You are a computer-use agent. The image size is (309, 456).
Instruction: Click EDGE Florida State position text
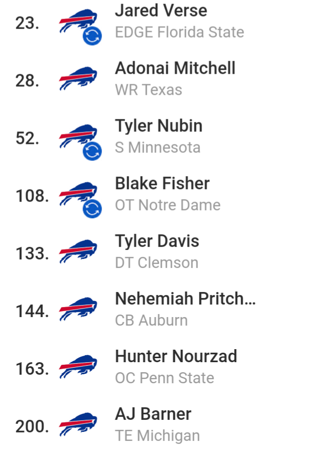[179, 32]
